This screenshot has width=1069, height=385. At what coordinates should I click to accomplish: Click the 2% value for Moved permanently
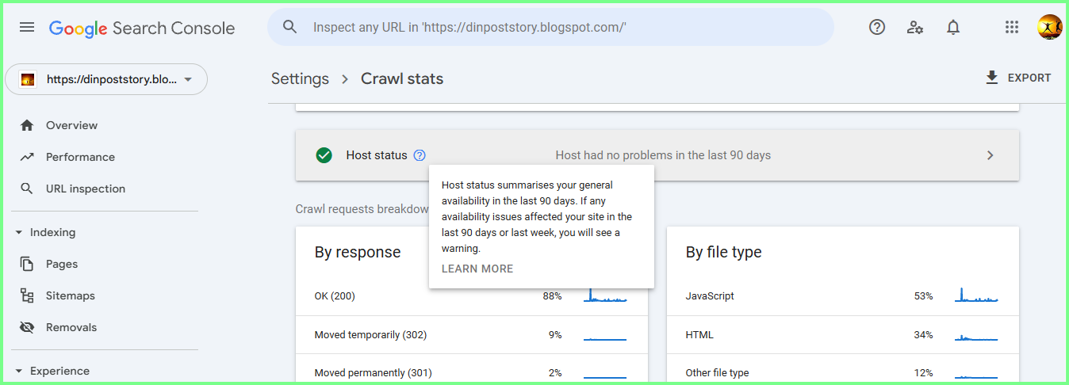[x=555, y=373]
